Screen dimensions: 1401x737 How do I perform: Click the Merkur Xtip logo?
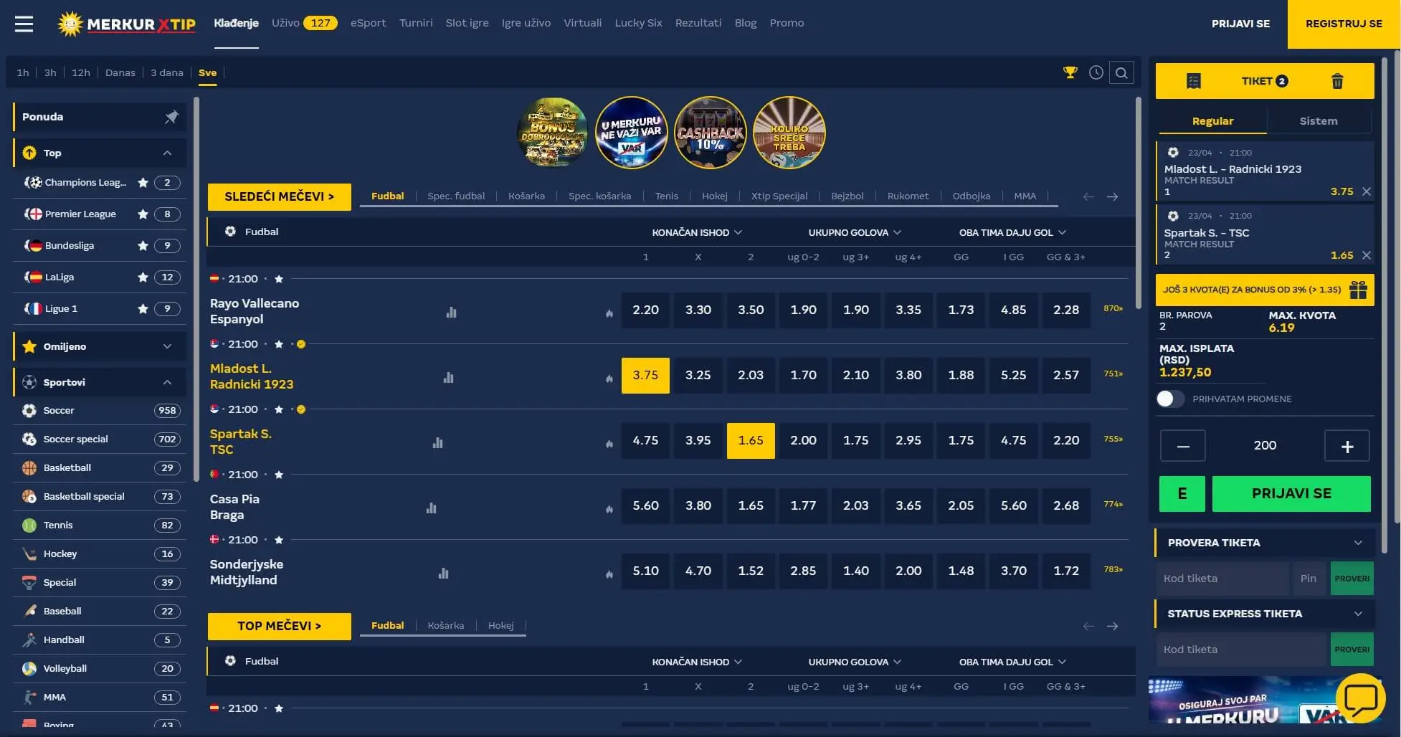(x=126, y=24)
